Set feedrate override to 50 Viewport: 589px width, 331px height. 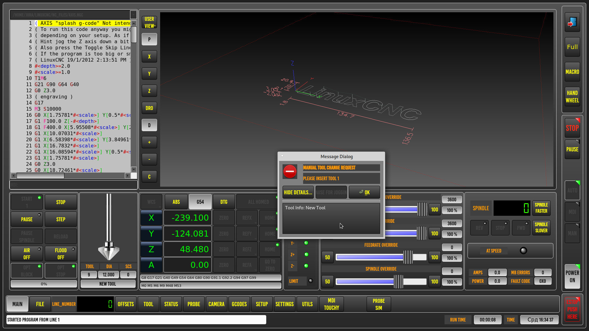pyautogui.click(x=328, y=257)
